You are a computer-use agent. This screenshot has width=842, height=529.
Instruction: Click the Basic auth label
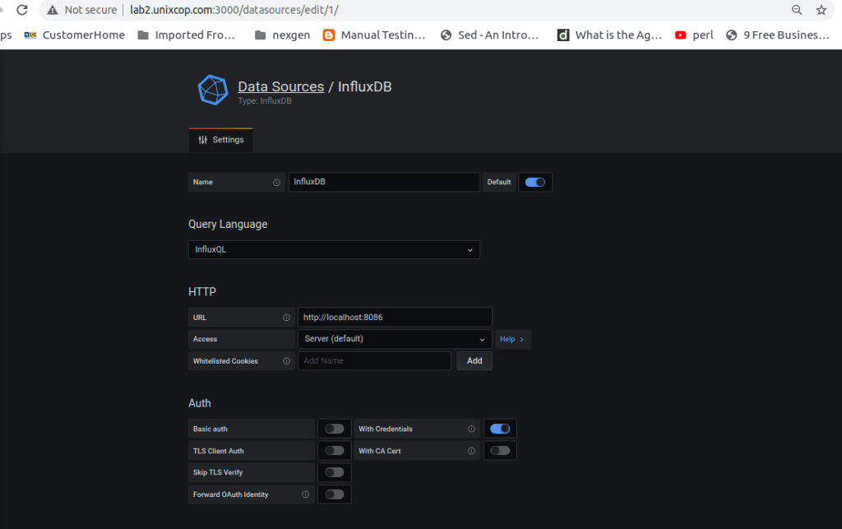tap(210, 429)
